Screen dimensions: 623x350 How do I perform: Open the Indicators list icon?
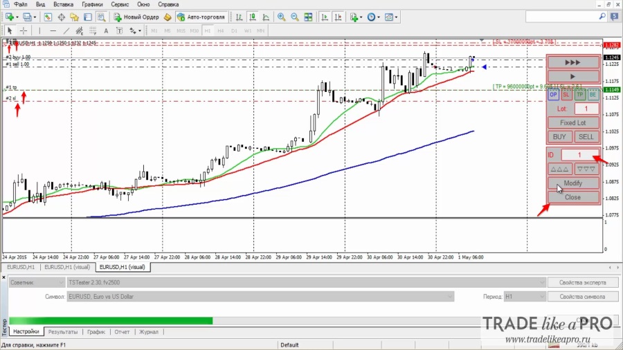354,17
